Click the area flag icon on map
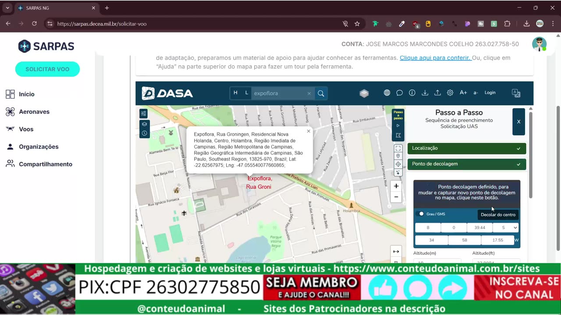 [x=398, y=136]
